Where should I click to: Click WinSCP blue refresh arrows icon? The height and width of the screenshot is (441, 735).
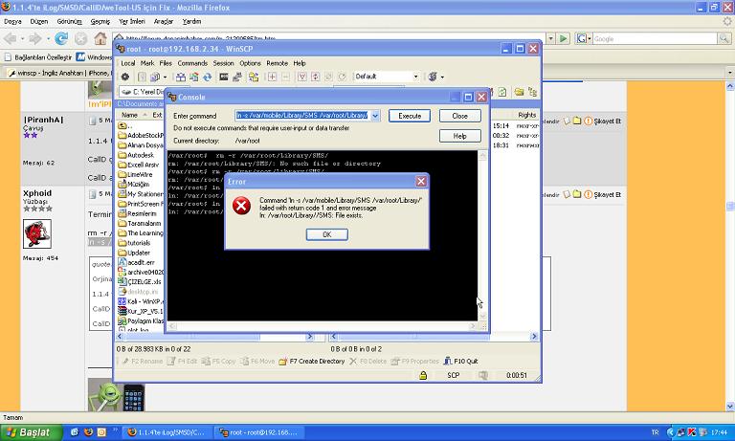pyautogui.click(x=207, y=77)
